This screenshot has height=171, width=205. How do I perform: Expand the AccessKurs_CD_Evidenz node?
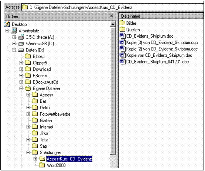35,159
